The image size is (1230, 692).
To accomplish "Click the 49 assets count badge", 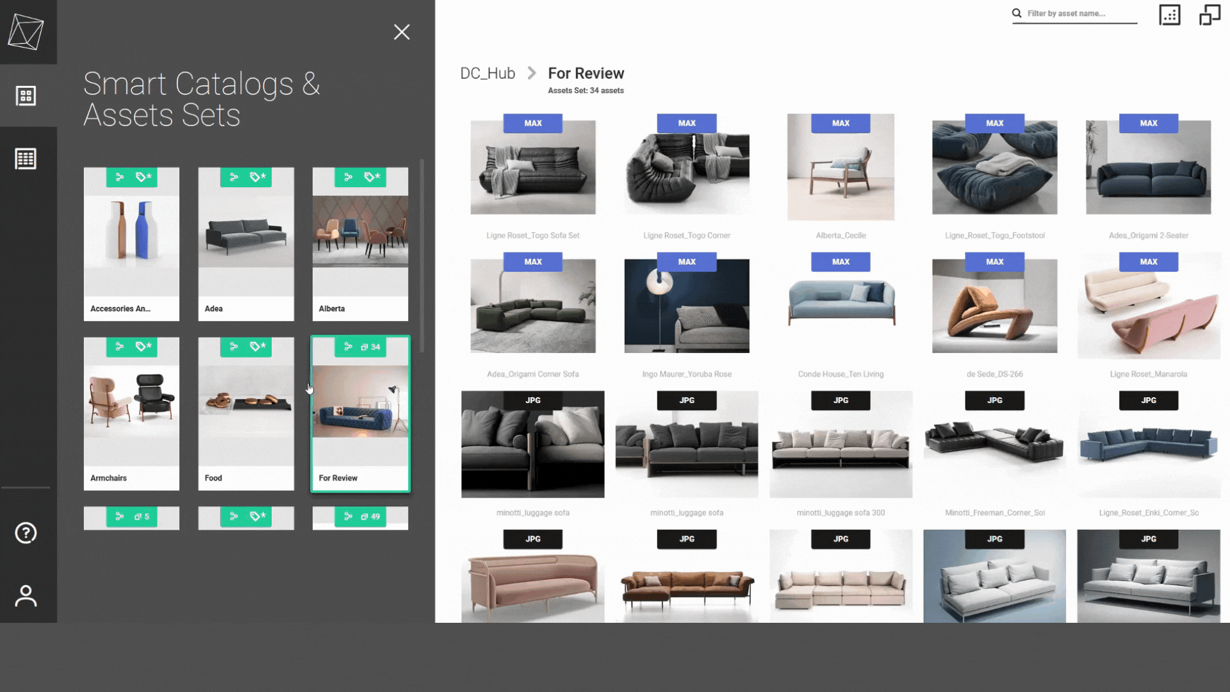I will coord(370,516).
